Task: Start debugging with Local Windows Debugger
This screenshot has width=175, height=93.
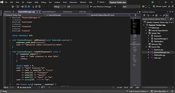Action: (x=101, y=7)
